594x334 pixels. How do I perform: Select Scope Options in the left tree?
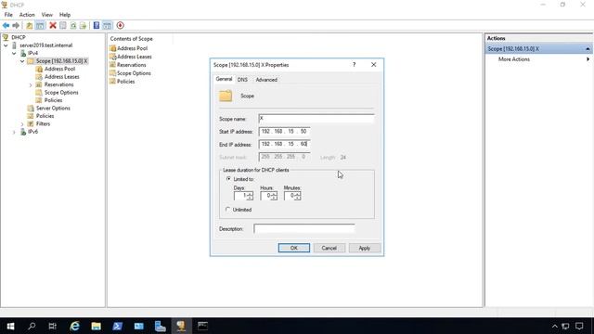pos(61,93)
